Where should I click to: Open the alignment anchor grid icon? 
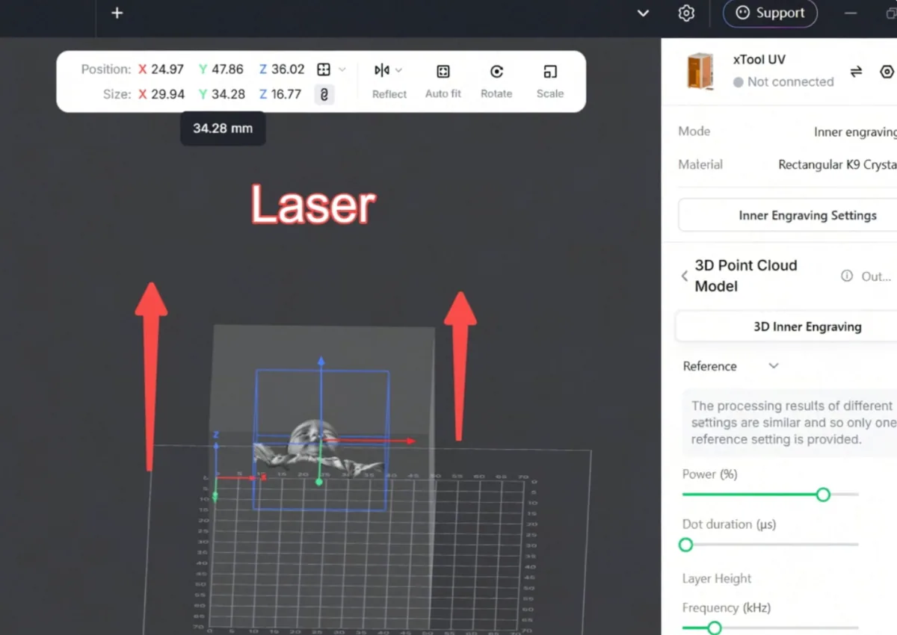coord(324,69)
